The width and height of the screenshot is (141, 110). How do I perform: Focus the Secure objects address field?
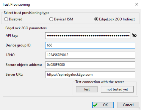(90, 65)
